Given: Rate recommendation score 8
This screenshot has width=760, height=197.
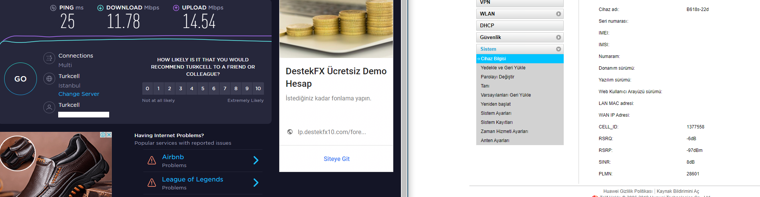Looking at the screenshot, I should click(236, 89).
